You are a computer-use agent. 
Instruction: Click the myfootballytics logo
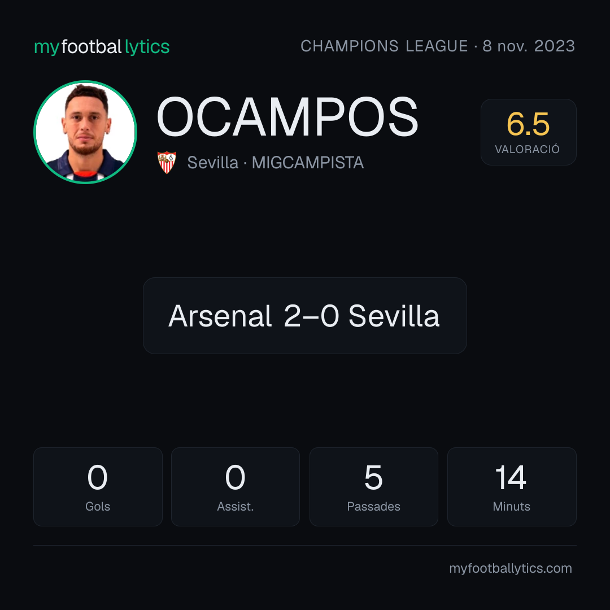click(x=102, y=47)
